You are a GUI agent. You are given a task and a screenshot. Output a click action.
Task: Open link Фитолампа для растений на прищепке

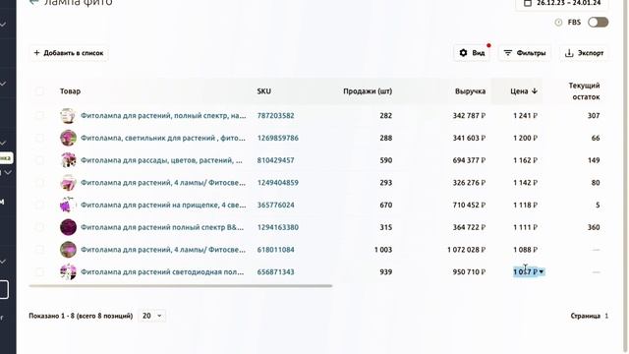tap(163, 206)
